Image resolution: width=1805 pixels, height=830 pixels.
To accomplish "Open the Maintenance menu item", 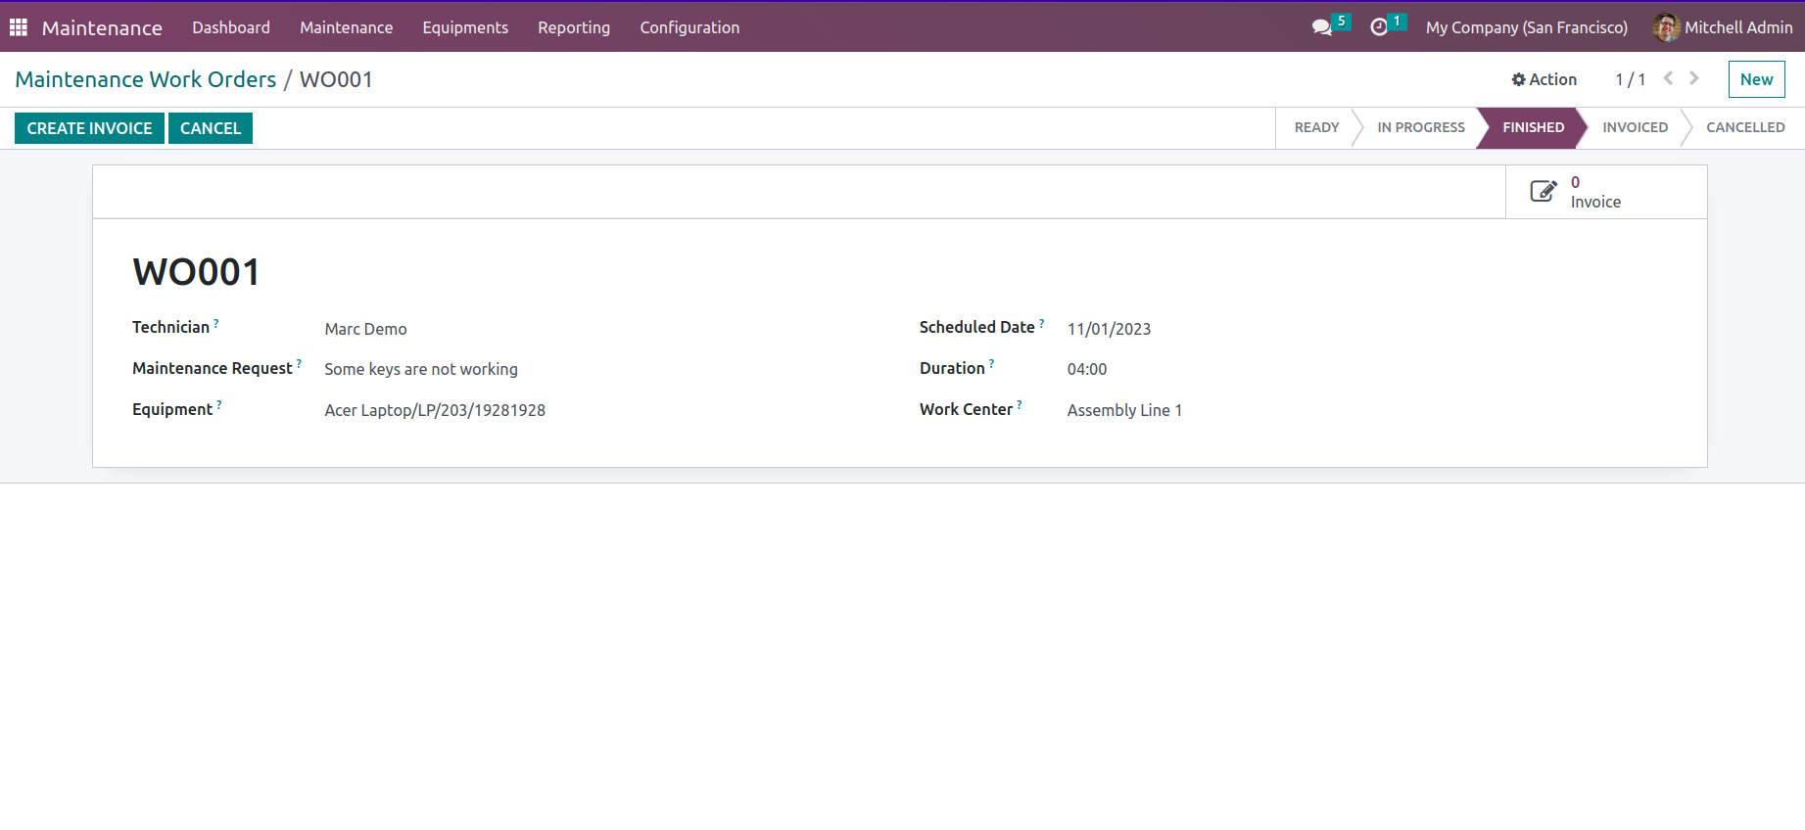I will point(347,27).
